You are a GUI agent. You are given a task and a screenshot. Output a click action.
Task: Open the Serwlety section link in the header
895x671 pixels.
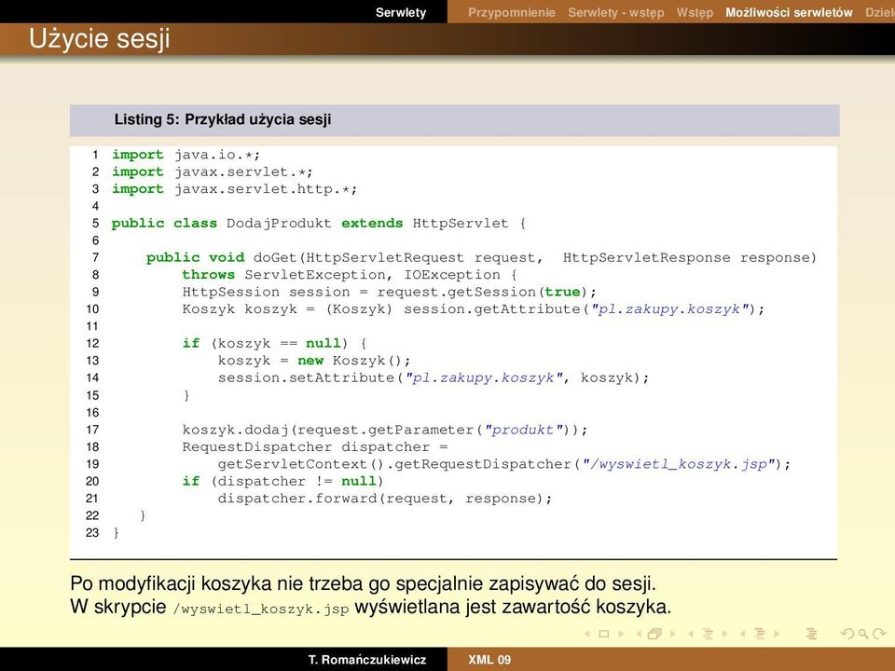tap(401, 12)
